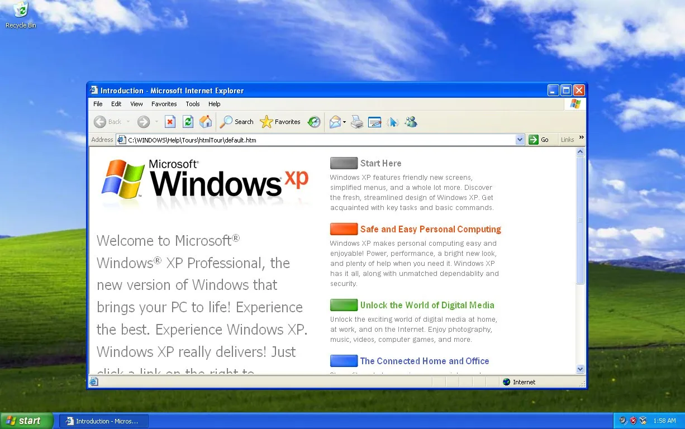Open the Favorites menu
Screen dimensions: 685x429
click(164, 104)
